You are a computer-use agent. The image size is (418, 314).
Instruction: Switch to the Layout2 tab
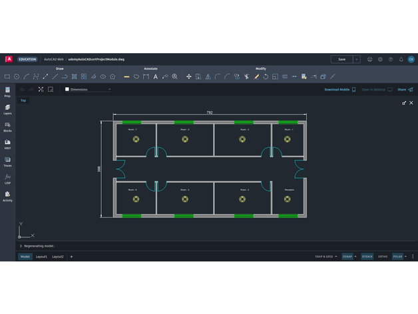click(58, 256)
